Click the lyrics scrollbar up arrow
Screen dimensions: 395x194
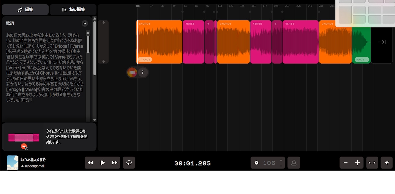[x=88, y=33]
